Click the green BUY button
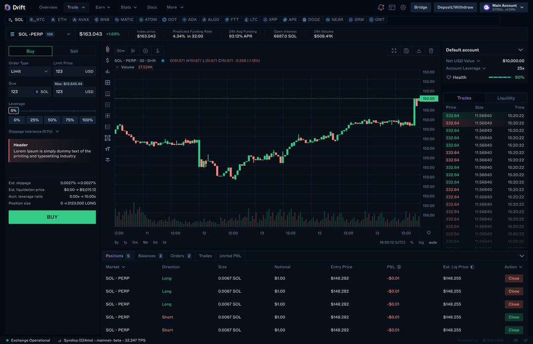The height and width of the screenshot is (344, 533). pos(52,217)
